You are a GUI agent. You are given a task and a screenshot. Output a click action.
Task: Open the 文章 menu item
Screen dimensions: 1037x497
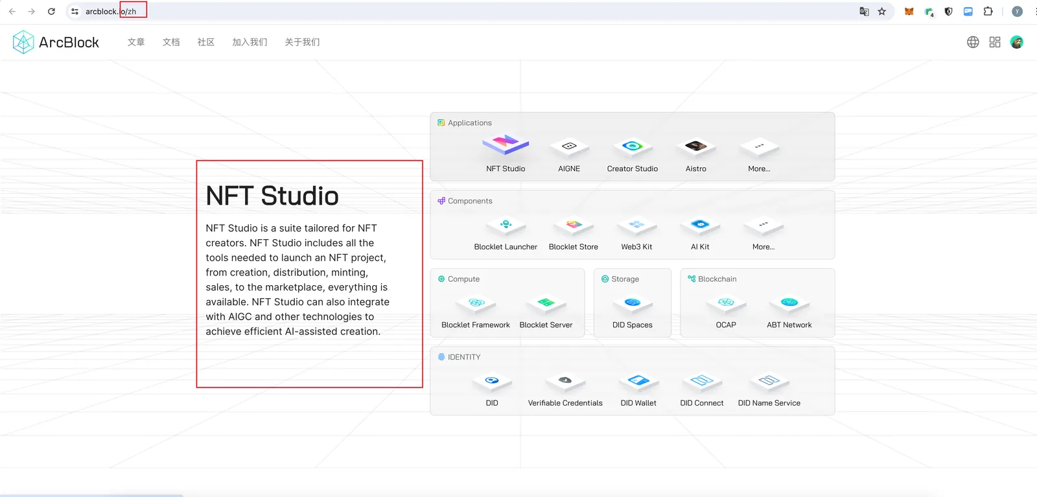(136, 42)
